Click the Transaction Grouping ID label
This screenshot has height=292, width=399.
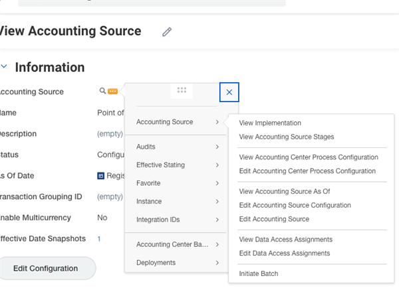[x=41, y=196]
